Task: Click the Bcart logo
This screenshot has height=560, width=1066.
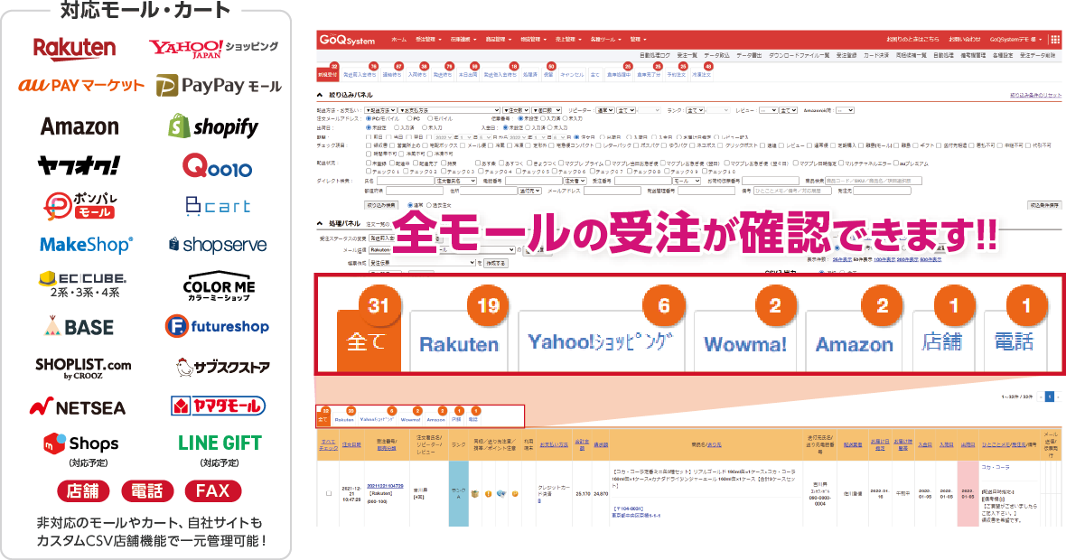Action: 219,206
